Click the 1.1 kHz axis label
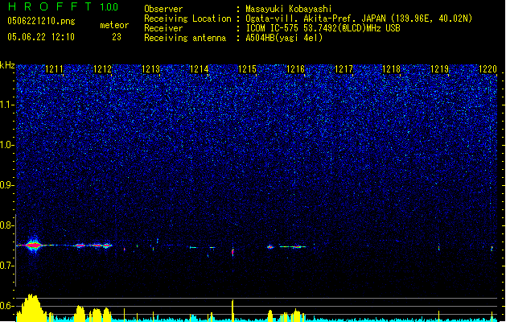The width and height of the screenshot is (506, 322). (6, 105)
